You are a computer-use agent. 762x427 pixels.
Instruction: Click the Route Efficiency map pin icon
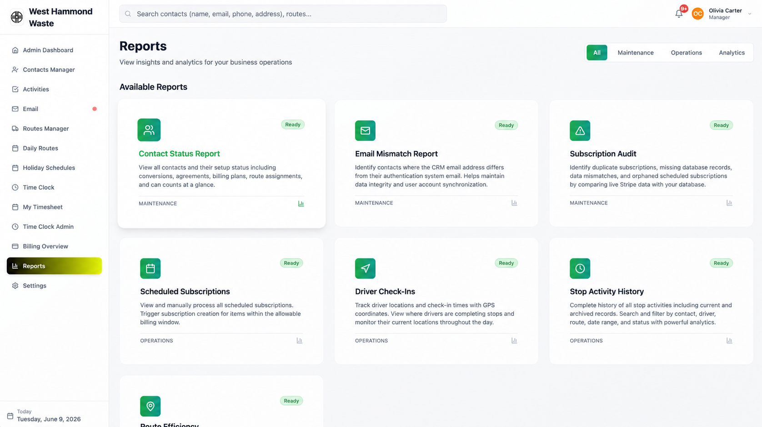point(150,406)
